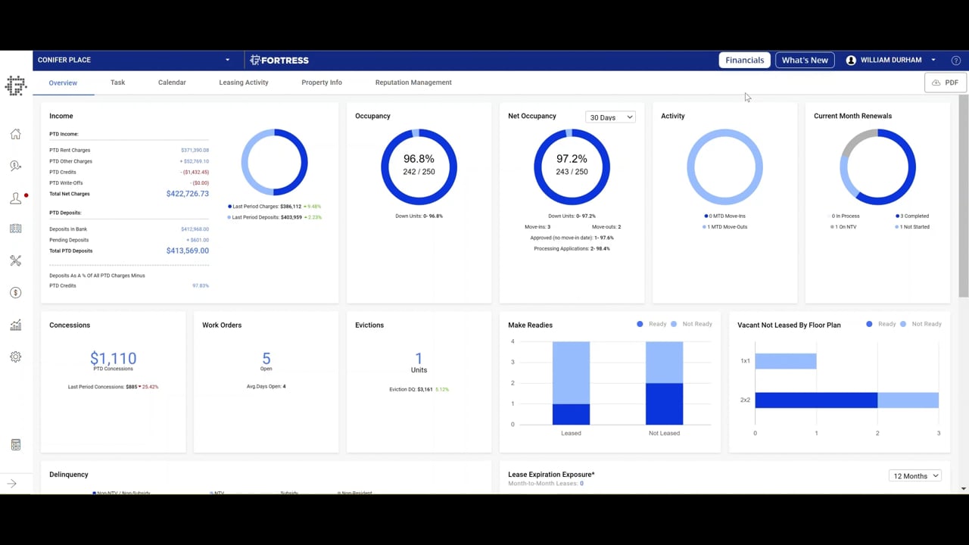Open the Reputation Management tab
Image resolution: width=969 pixels, height=545 pixels.
click(x=413, y=83)
